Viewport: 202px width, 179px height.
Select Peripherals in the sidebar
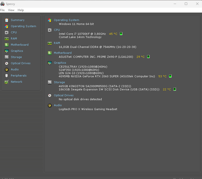19,75
